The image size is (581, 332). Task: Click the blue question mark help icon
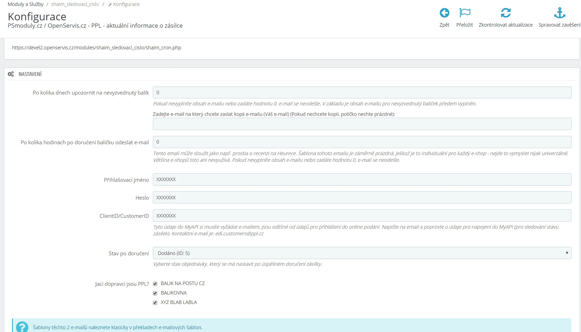pyautogui.click(x=22, y=327)
